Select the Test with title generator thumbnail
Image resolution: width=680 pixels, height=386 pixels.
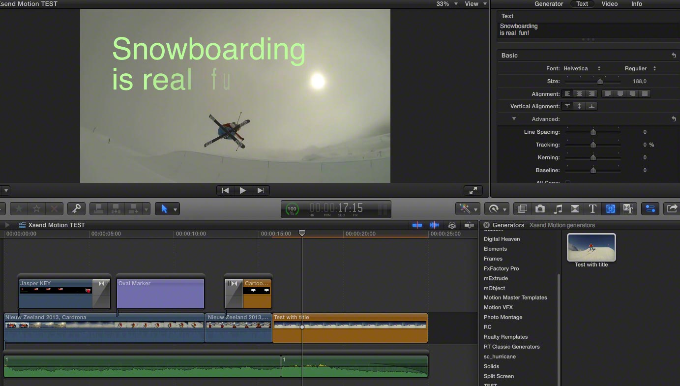pyautogui.click(x=591, y=247)
